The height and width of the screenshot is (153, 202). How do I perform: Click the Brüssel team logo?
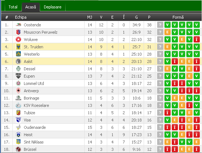pos(18,149)
